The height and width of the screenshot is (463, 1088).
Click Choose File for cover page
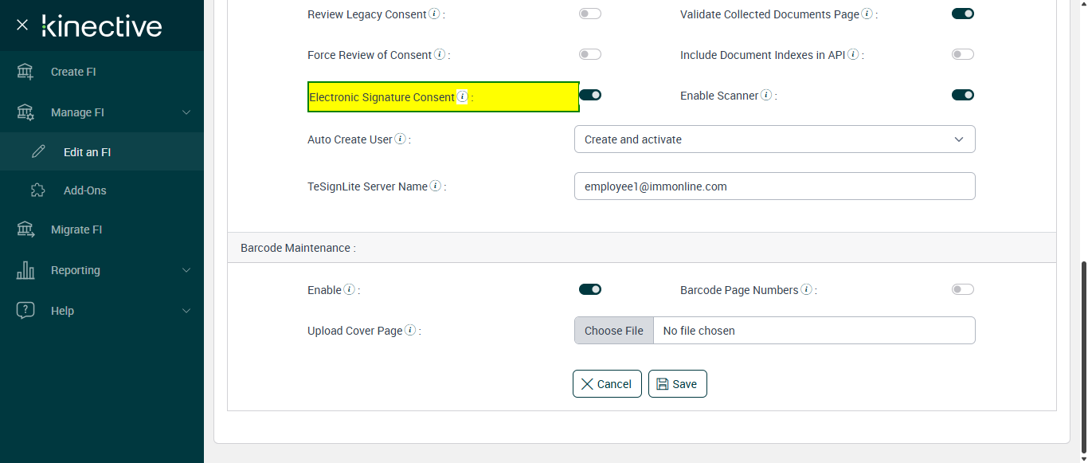[613, 331]
